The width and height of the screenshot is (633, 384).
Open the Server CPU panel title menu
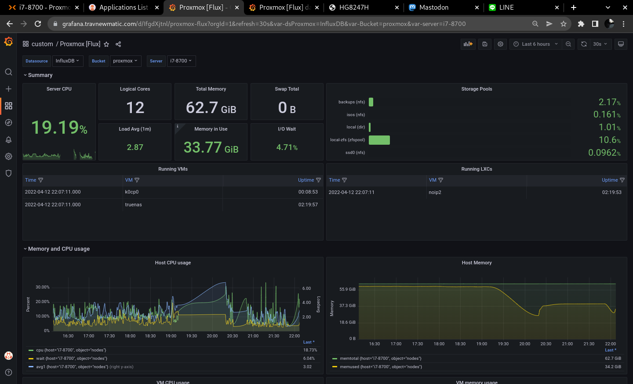(x=59, y=89)
